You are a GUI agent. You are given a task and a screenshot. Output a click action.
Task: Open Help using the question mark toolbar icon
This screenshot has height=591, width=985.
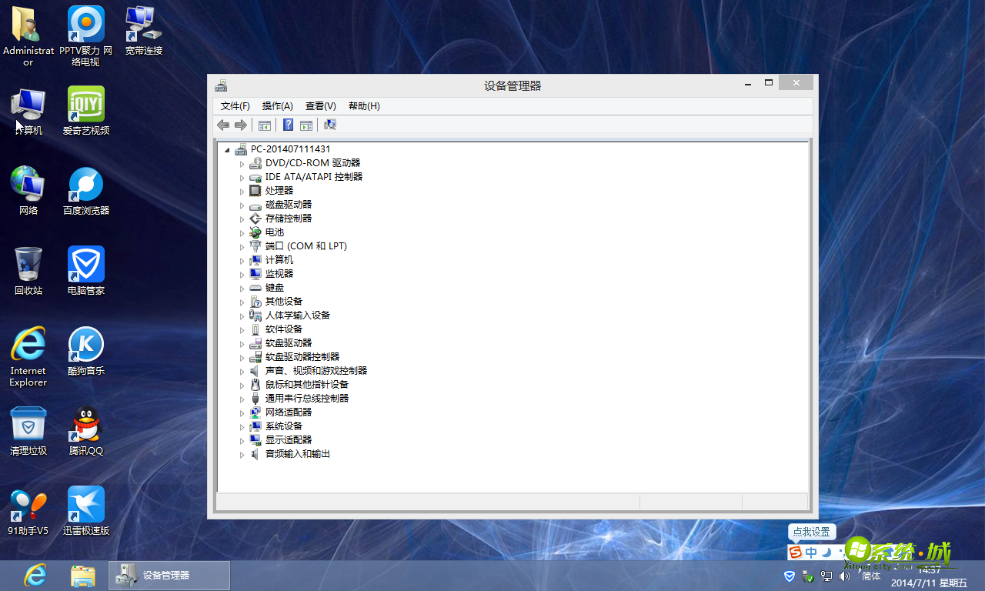coord(287,125)
